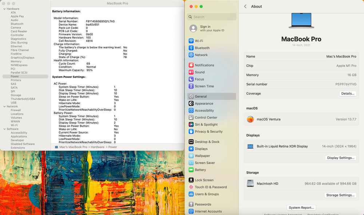Click the Power breadcrumb in the path bar
Image resolution: width=364 pixels, height=215 pixels.
[112, 147]
